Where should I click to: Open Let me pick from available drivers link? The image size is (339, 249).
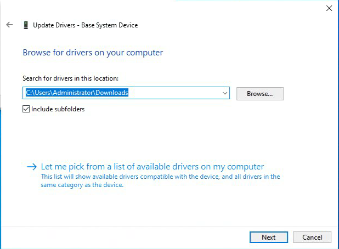tap(152, 167)
